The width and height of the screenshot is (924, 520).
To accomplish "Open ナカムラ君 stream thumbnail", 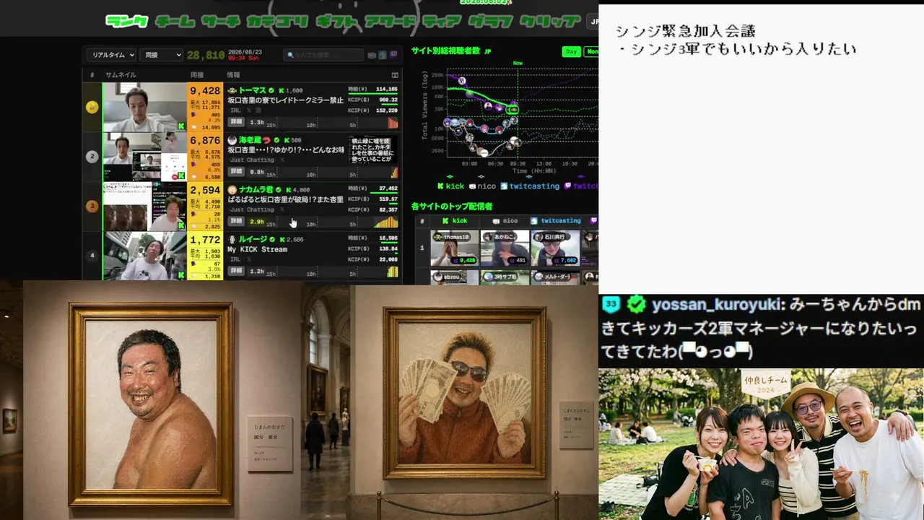I will pyautogui.click(x=144, y=207).
